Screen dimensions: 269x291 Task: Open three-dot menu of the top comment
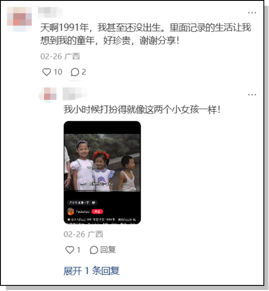252,12
